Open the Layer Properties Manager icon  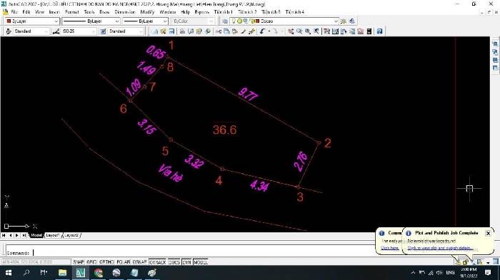[x=225, y=21]
